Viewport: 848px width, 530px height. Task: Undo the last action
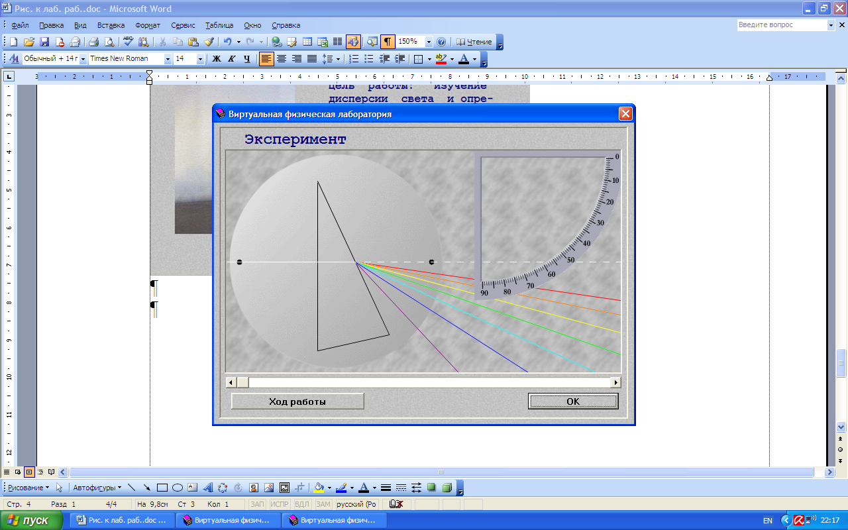(x=227, y=42)
